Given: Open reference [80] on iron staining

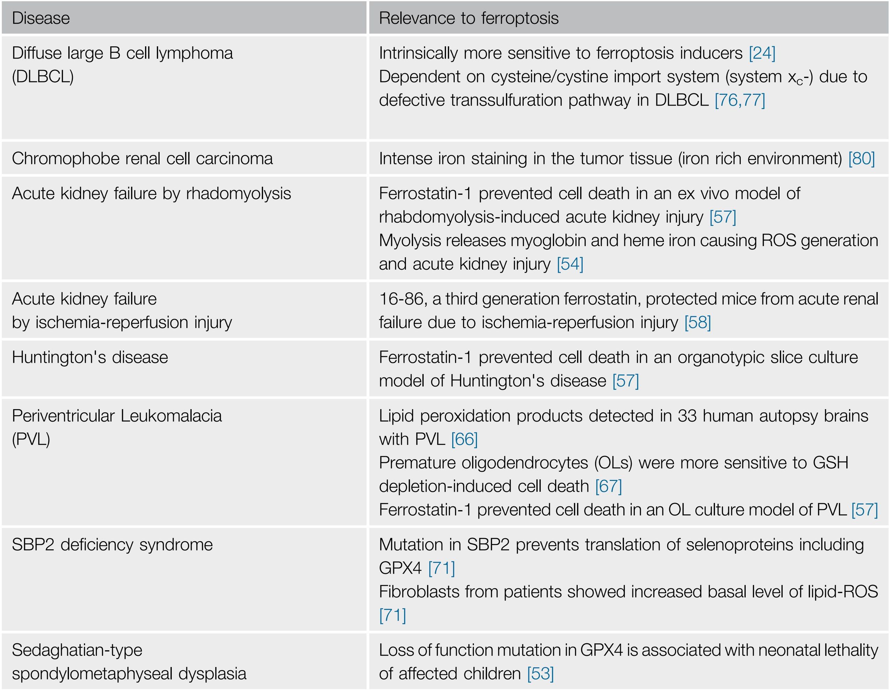Looking at the screenshot, I should 861,159.
